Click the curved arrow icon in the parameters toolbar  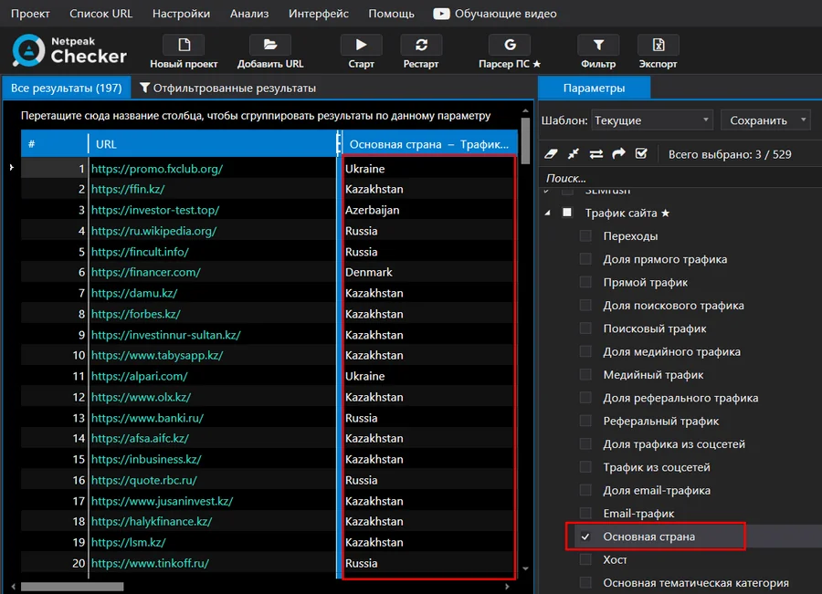tap(618, 154)
